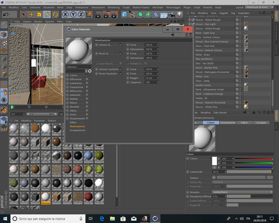Open the Rendering menu
Image resolution: width=279 pixels, height=223 pixels.
point(113,7)
